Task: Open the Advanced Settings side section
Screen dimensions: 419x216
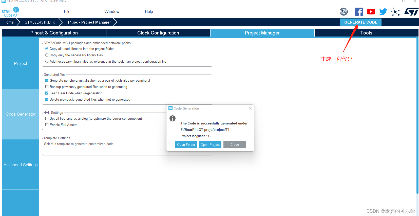Action: (x=21, y=165)
